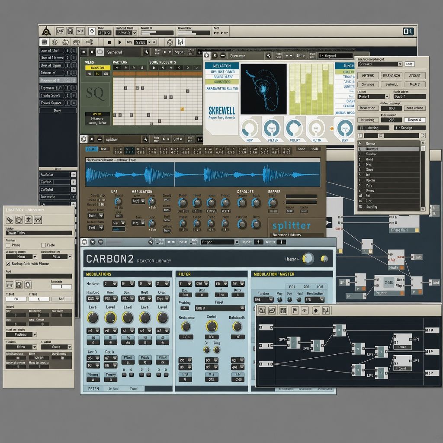This screenshot has width=443, height=443.
Task: Click the first Level knob in CARBON2 Modulations
Action: point(93,318)
